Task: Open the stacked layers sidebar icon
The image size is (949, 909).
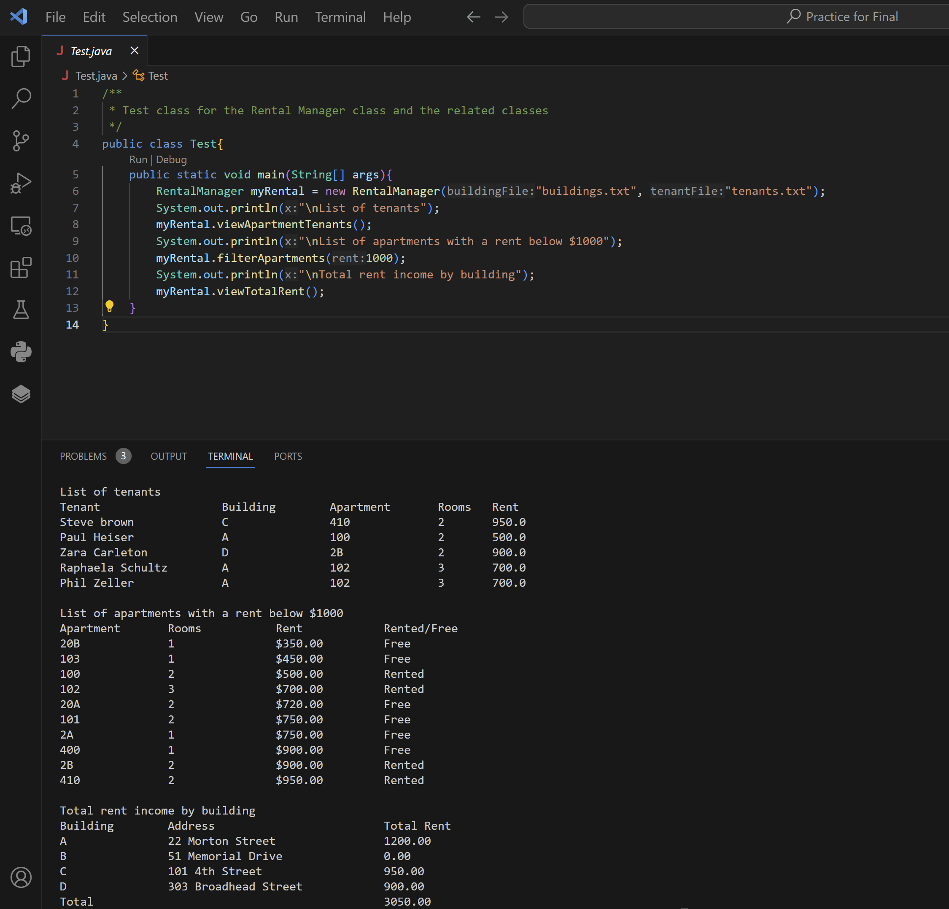Action: 21,394
